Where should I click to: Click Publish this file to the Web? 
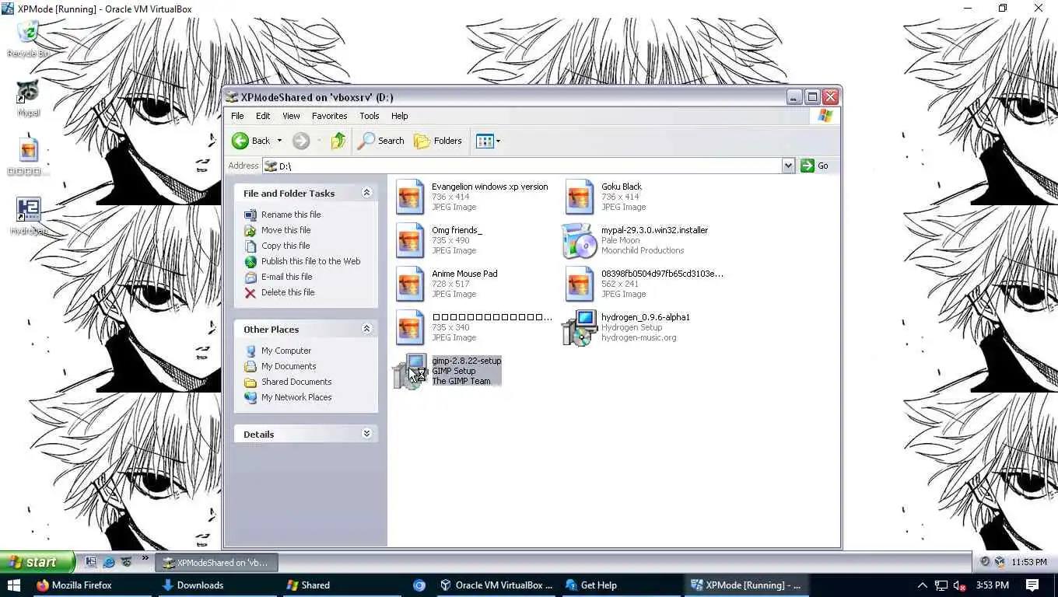click(x=303, y=261)
